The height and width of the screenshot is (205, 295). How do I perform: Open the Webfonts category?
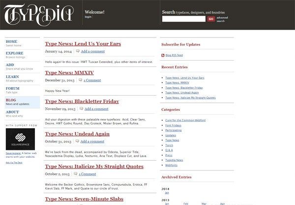click(171, 165)
